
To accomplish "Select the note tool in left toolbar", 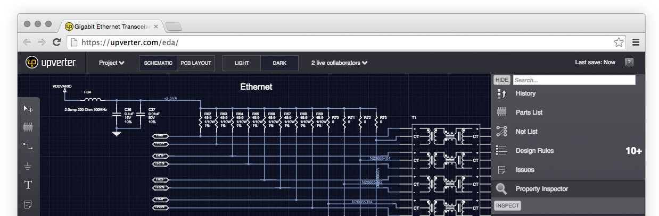I will tap(28, 204).
